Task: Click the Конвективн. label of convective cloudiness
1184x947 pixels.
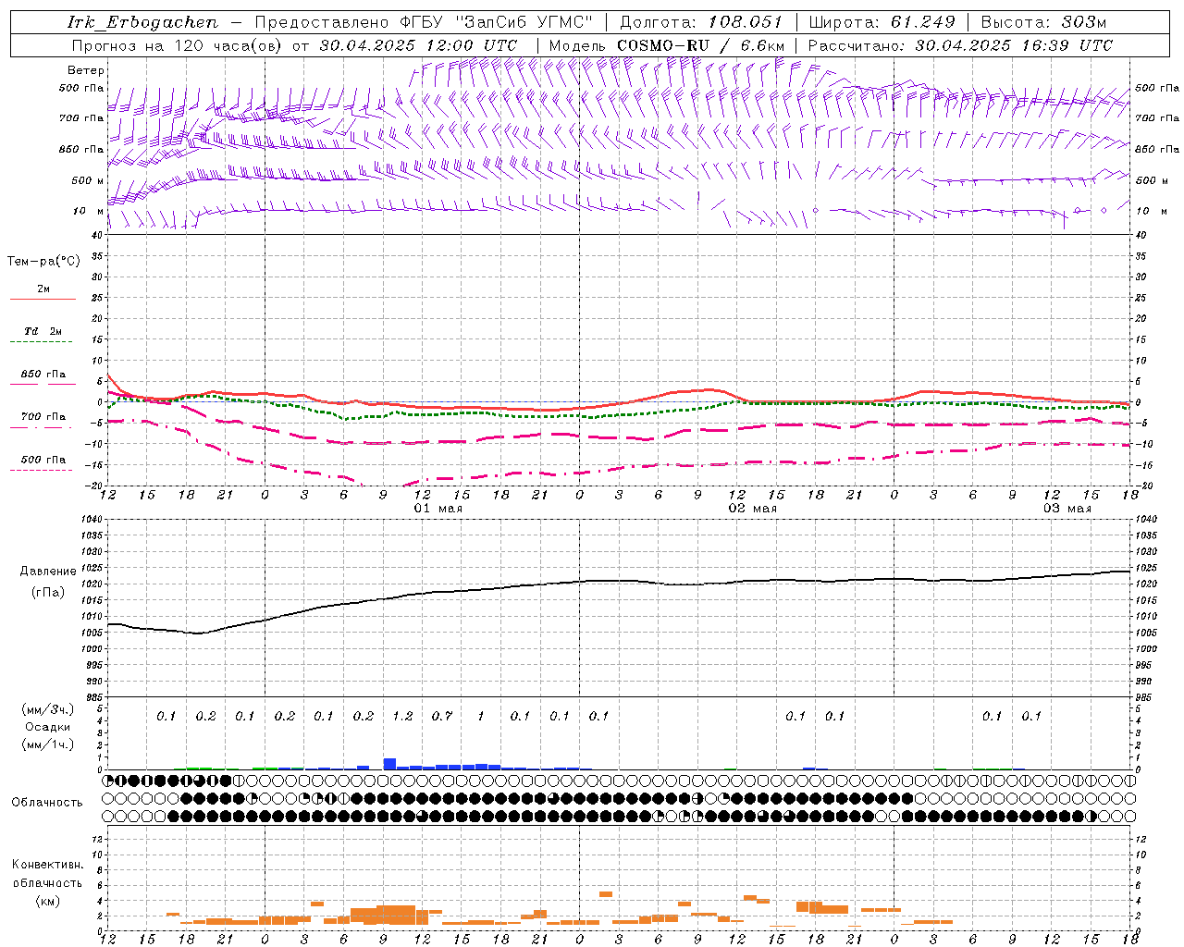Action: pyautogui.click(x=47, y=865)
